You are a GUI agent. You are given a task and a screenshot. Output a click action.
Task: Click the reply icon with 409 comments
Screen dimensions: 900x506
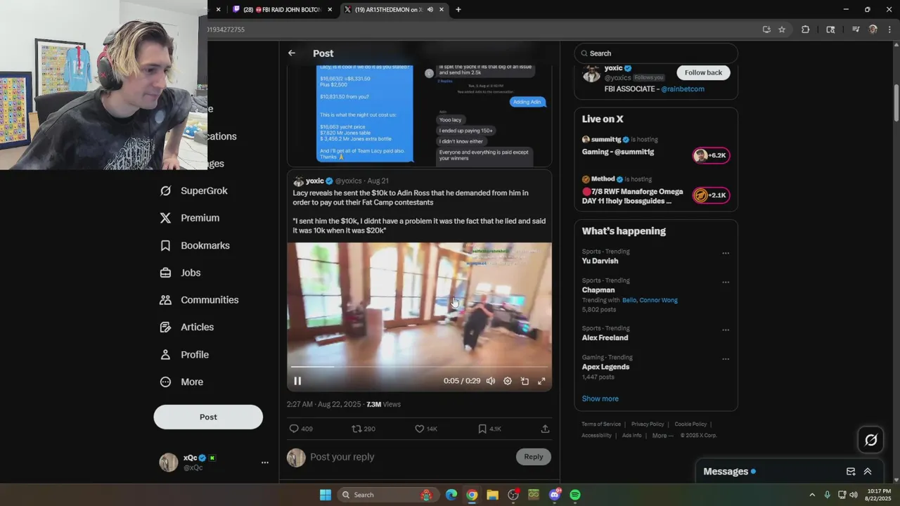[294, 429]
